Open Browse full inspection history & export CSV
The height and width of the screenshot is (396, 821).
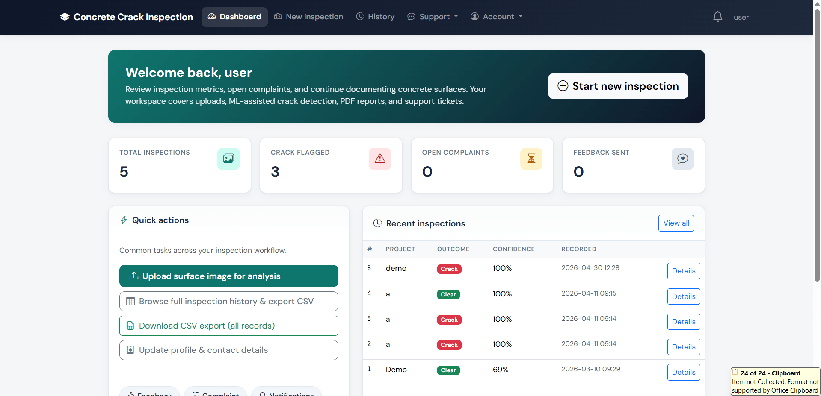pyautogui.click(x=229, y=301)
